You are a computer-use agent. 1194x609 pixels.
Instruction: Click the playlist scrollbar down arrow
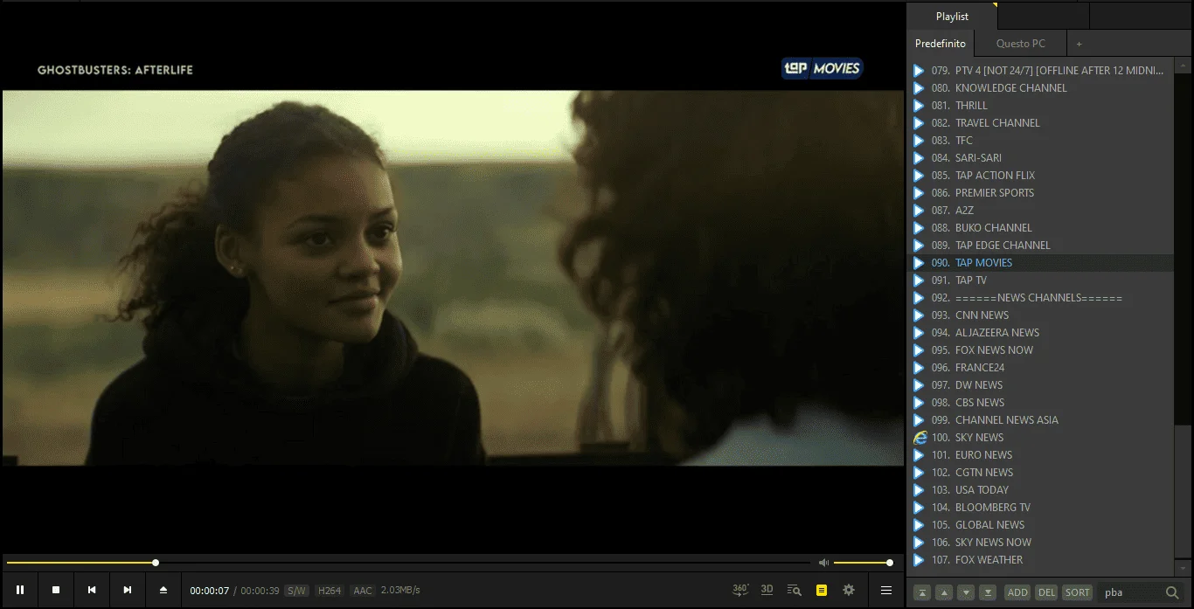(1183, 568)
